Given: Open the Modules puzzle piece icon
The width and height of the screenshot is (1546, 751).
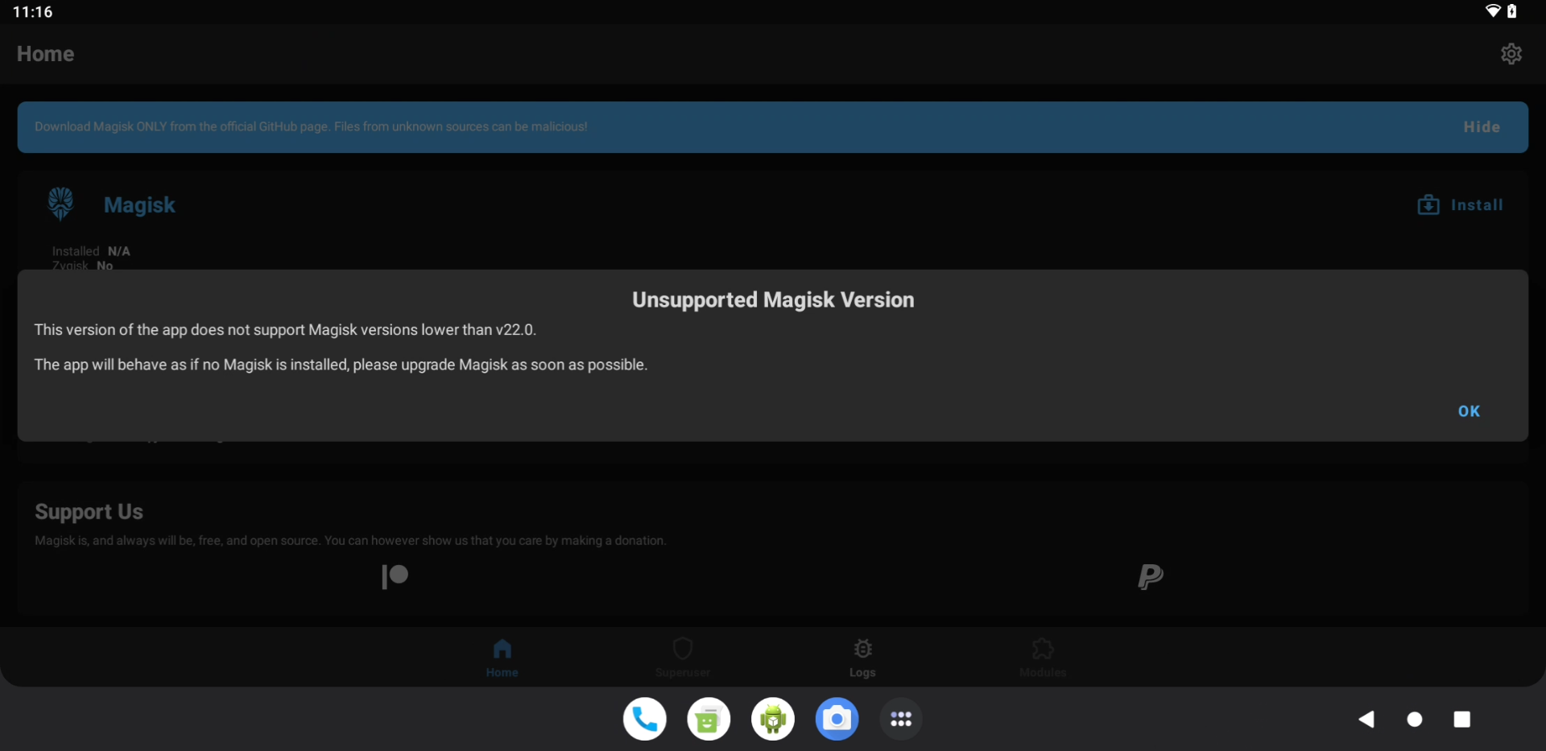Looking at the screenshot, I should (1042, 648).
